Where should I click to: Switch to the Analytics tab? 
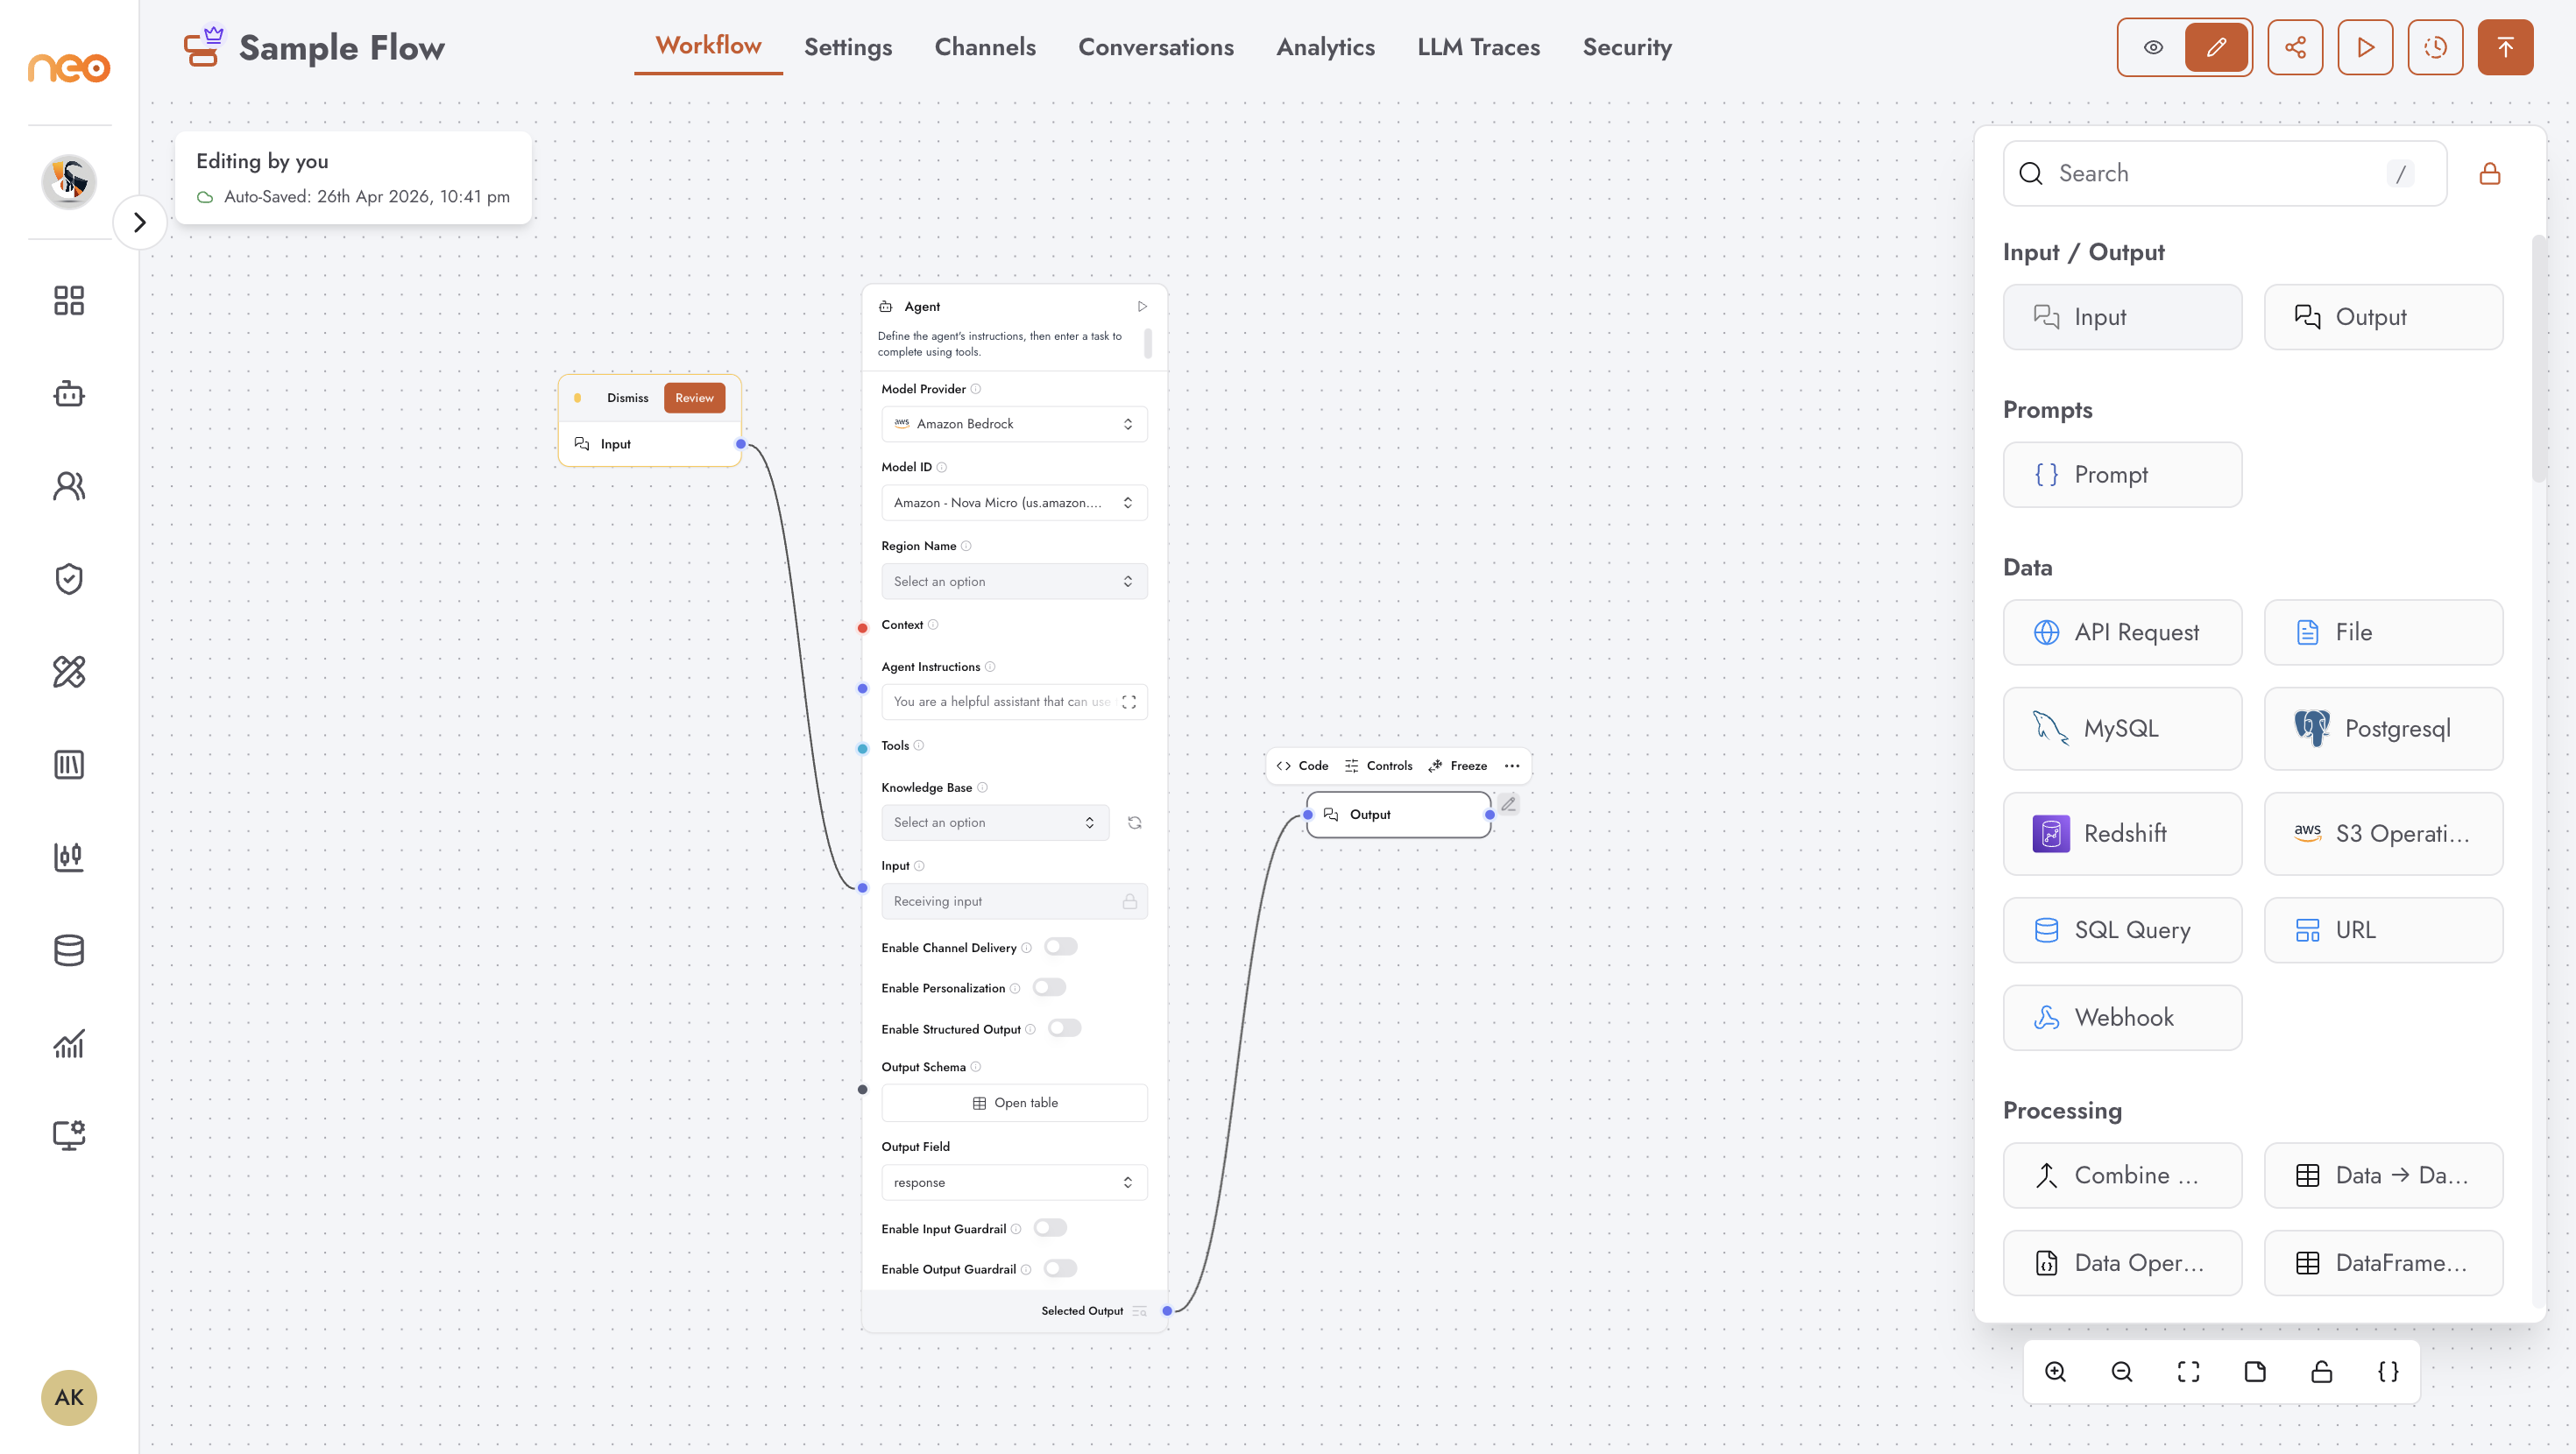point(1325,47)
